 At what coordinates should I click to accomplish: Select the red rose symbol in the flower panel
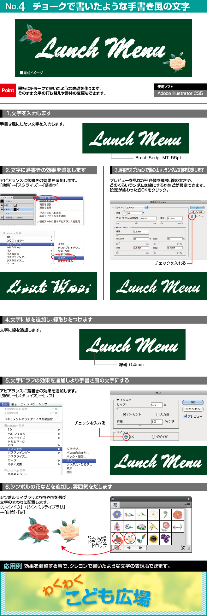click(x=117, y=538)
